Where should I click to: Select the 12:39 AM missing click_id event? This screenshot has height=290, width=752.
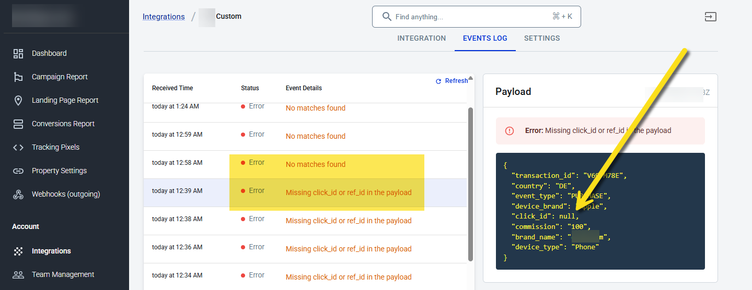point(305,193)
